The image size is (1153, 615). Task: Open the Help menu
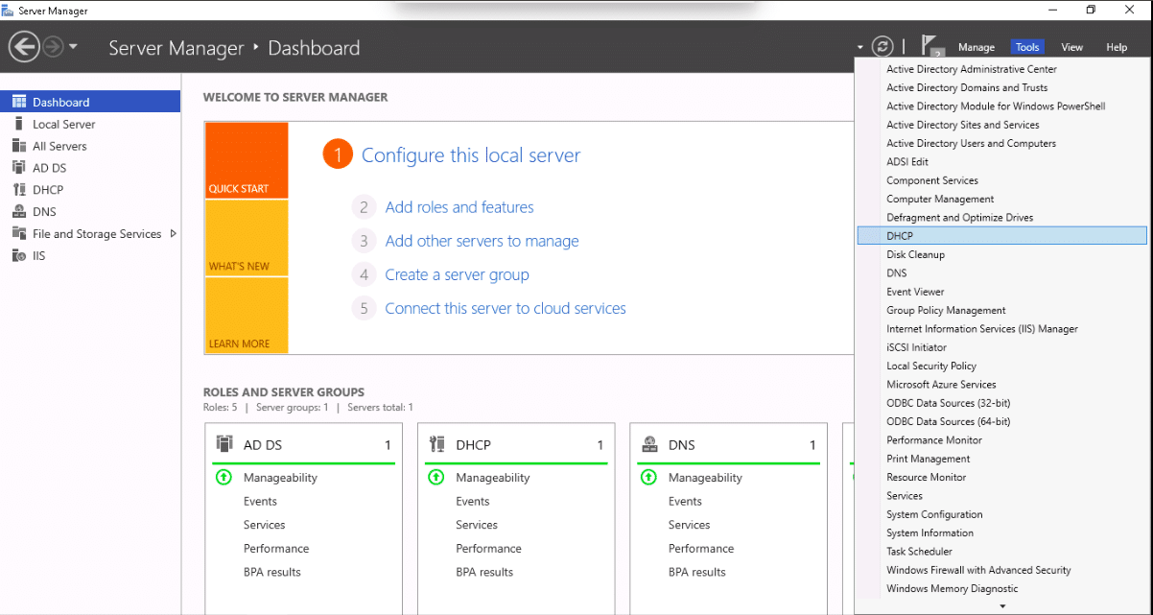[x=1117, y=47]
